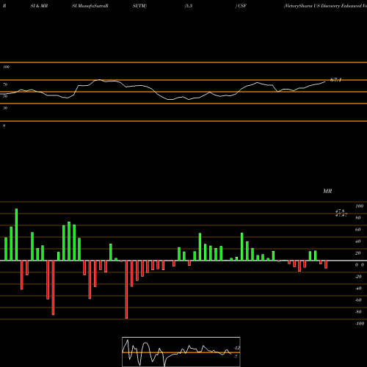Click the MR axis label 40
This screenshot has width=367, height=367.
click(x=358, y=241)
